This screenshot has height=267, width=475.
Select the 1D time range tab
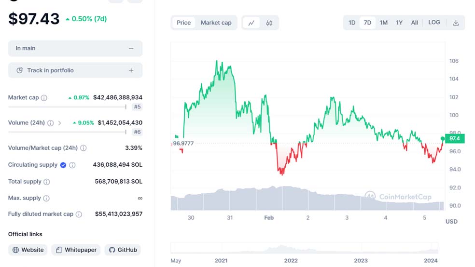coord(352,23)
